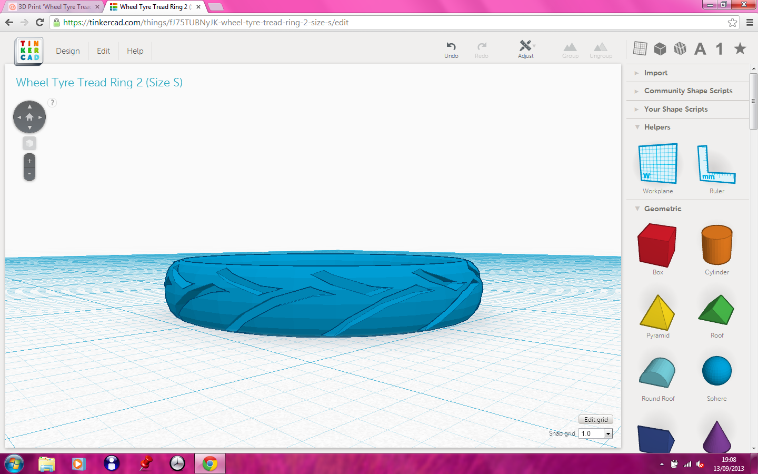Click the address bar URL
758x474 pixels.
pyautogui.click(x=206, y=23)
